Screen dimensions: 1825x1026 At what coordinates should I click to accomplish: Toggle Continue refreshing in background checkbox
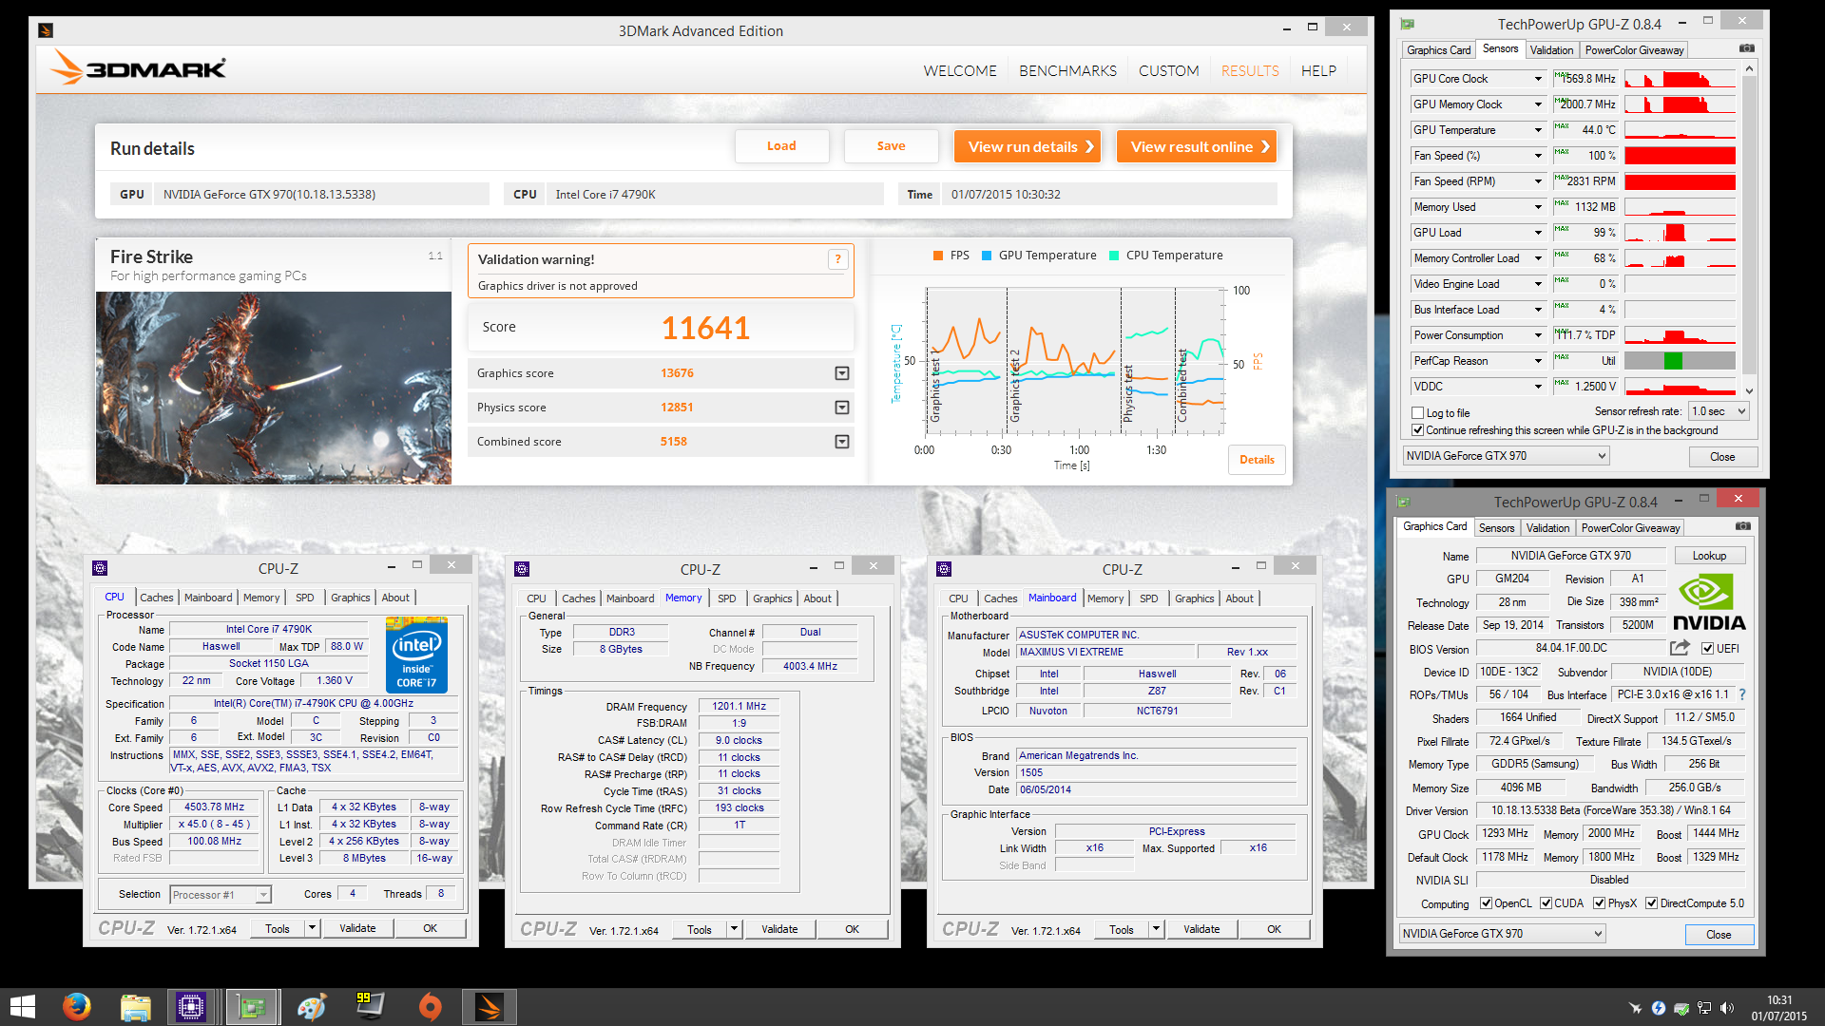(1418, 430)
